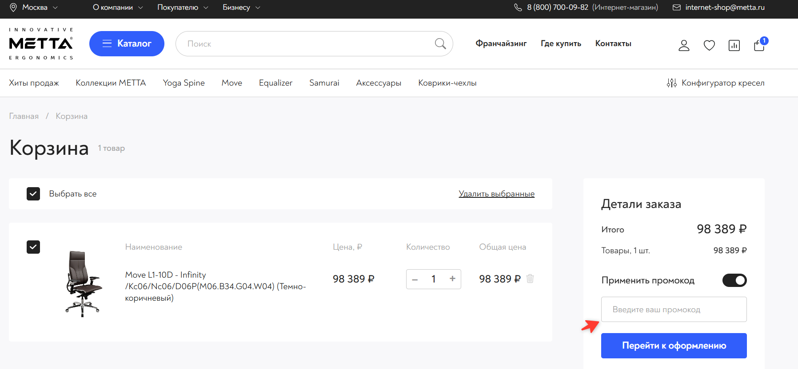The width and height of the screenshot is (798, 369).
Task: Open the Move category
Action: pos(232,83)
